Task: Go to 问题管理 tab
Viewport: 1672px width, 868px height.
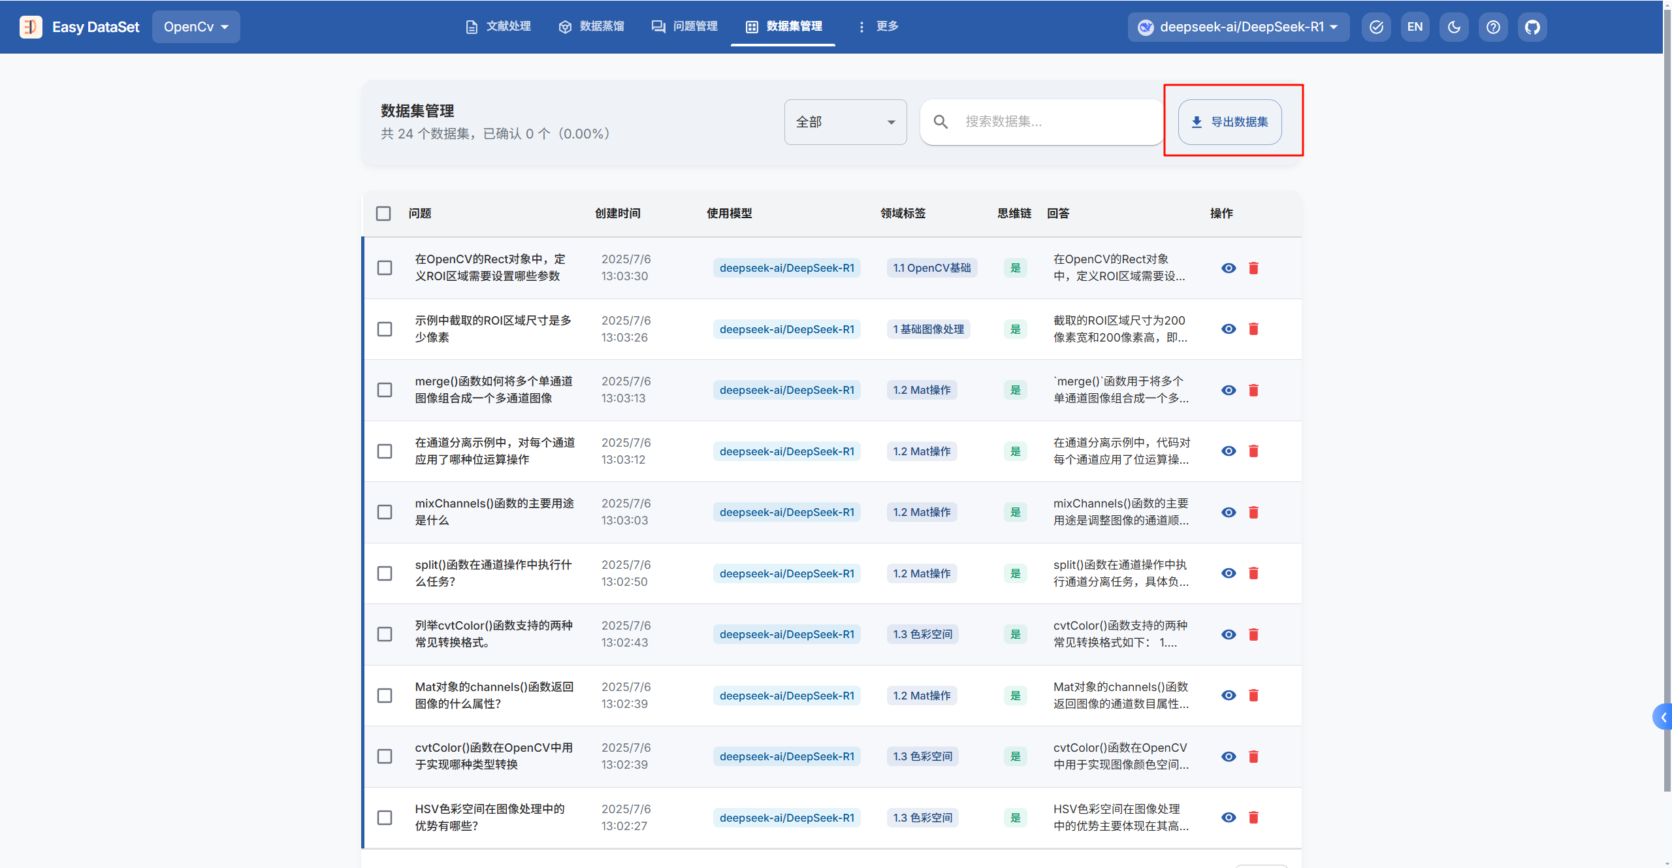Action: [684, 27]
